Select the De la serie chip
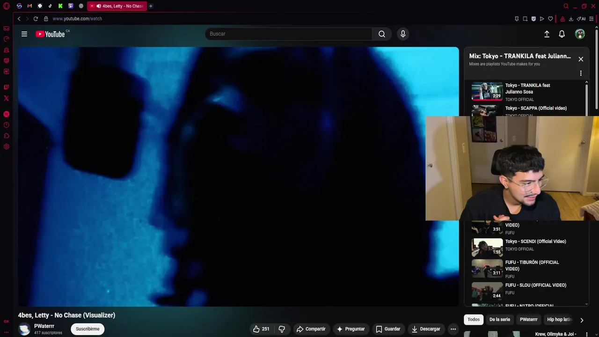Screen dimensions: 599x337 coord(500,320)
